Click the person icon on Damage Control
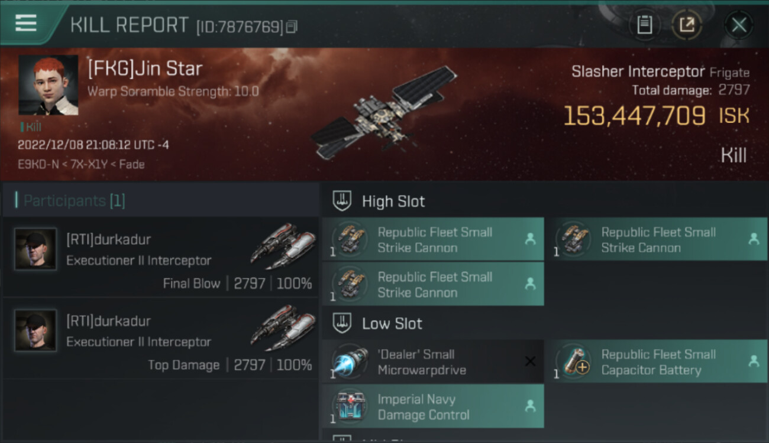Viewport: 769px width, 443px height. 531,406
